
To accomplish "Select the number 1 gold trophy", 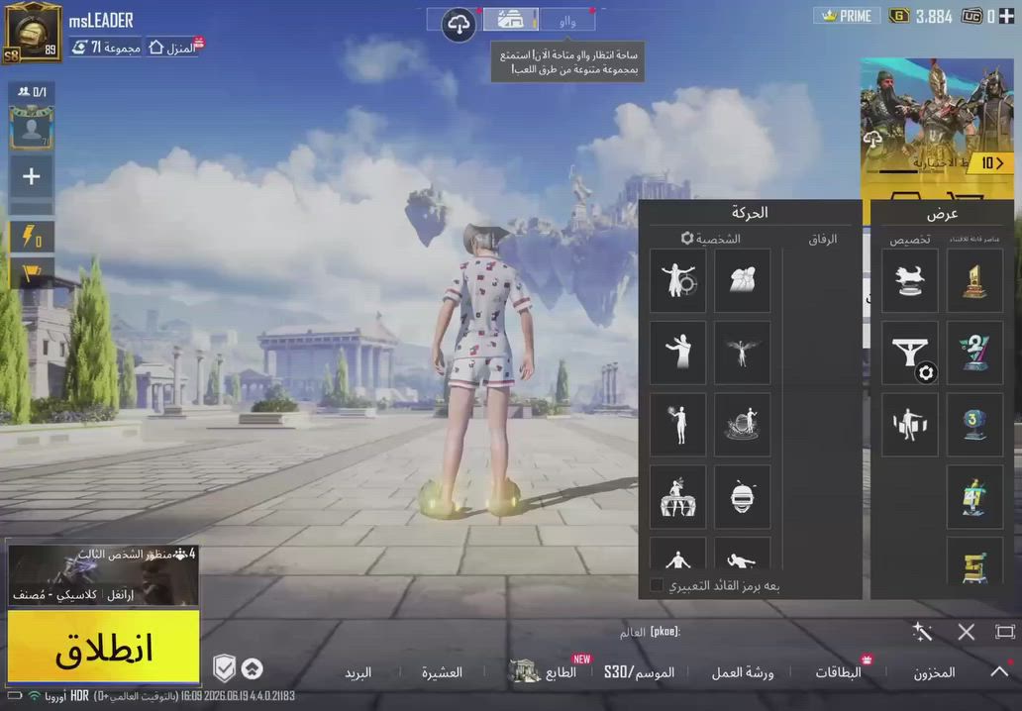I will (974, 280).
